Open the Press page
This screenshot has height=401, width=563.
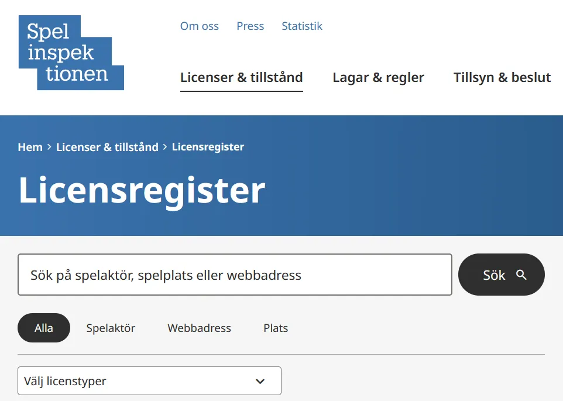(250, 26)
